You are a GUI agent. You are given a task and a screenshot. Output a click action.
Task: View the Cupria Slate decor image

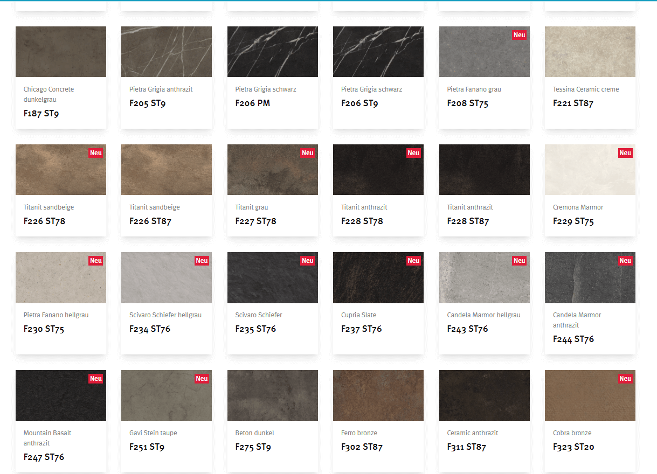pyautogui.click(x=378, y=277)
